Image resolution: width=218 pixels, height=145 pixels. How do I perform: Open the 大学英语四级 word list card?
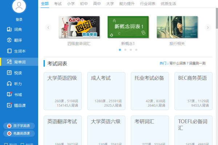click(x=63, y=91)
